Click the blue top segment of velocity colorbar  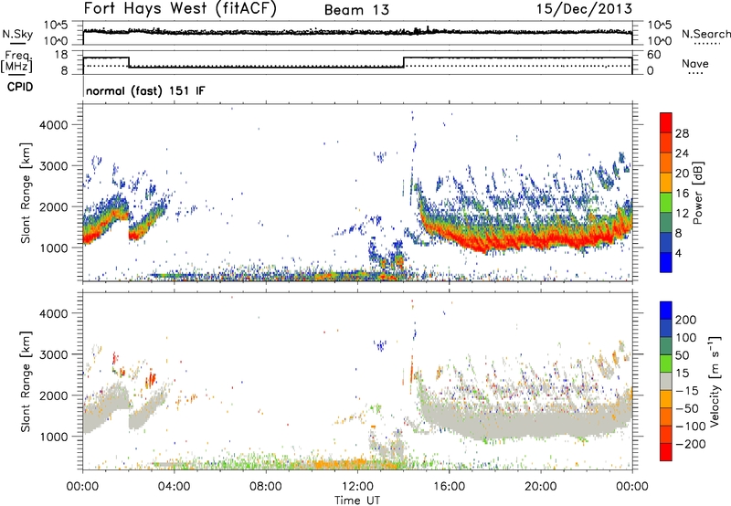[x=666, y=311]
